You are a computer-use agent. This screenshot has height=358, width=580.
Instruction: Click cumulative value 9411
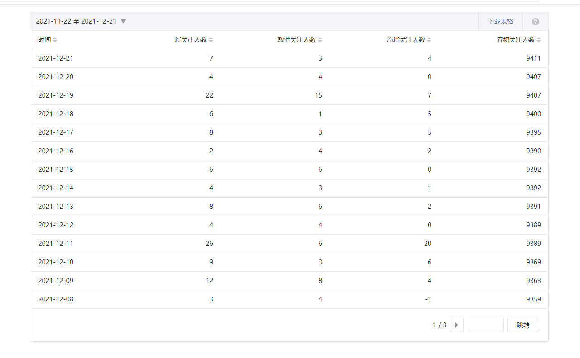click(x=533, y=58)
